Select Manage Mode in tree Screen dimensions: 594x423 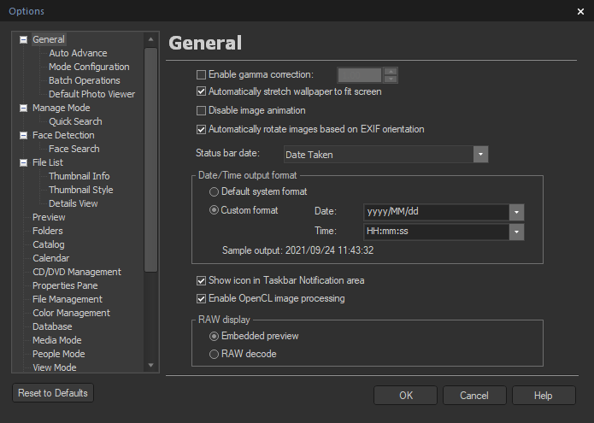click(x=62, y=108)
